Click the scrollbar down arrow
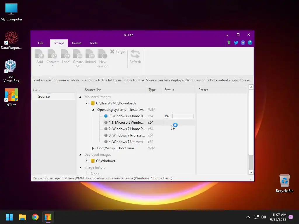This screenshot has width=299, height=224. coord(251,172)
